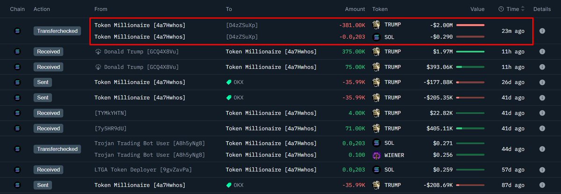The width and height of the screenshot is (561, 194).
Task: Open Trojan Trading Bot User address for WIENER
Action: pyautogui.click(x=150, y=155)
